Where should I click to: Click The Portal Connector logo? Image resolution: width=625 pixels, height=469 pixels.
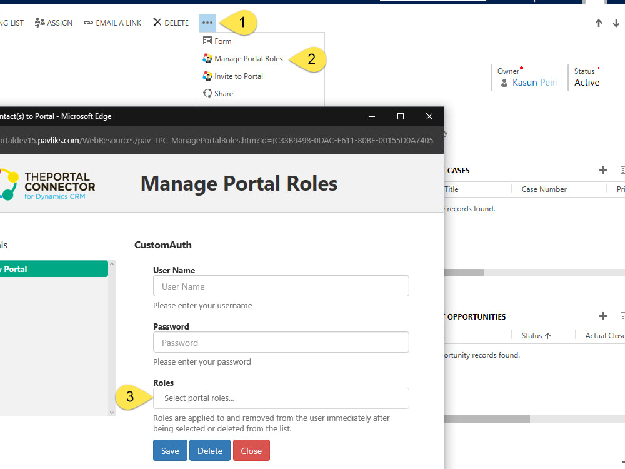(x=48, y=184)
